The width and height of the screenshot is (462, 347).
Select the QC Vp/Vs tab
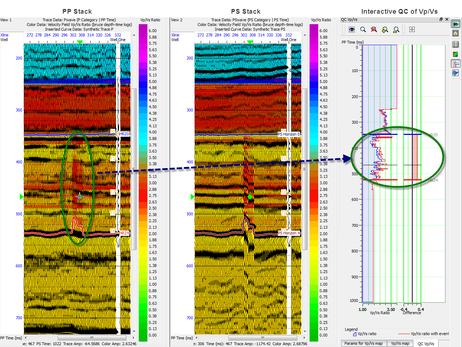pos(426,343)
